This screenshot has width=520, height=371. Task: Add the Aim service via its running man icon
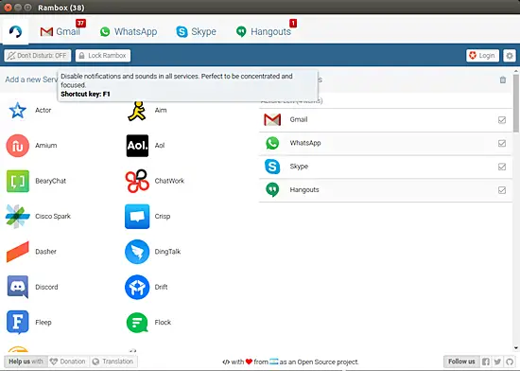[137, 111]
